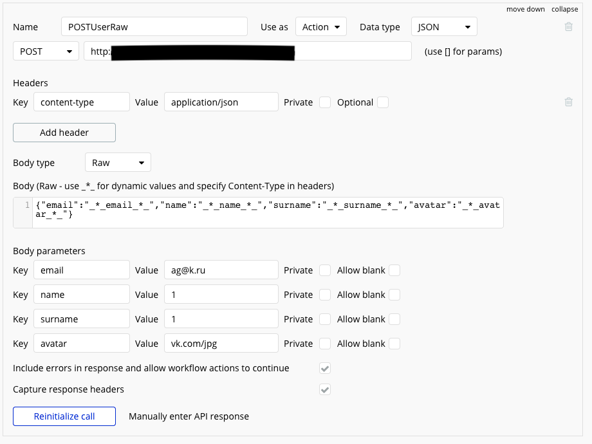The height and width of the screenshot is (444, 592).
Task: Click the Body parameters heading text
Action: [x=49, y=251]
